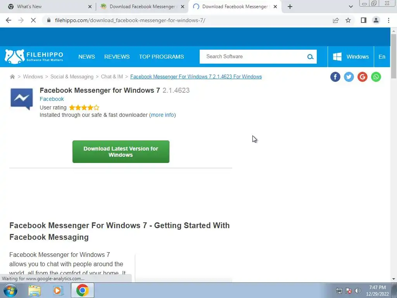Open Social & Messaging breadcrumb link

(x=72, y=76)
